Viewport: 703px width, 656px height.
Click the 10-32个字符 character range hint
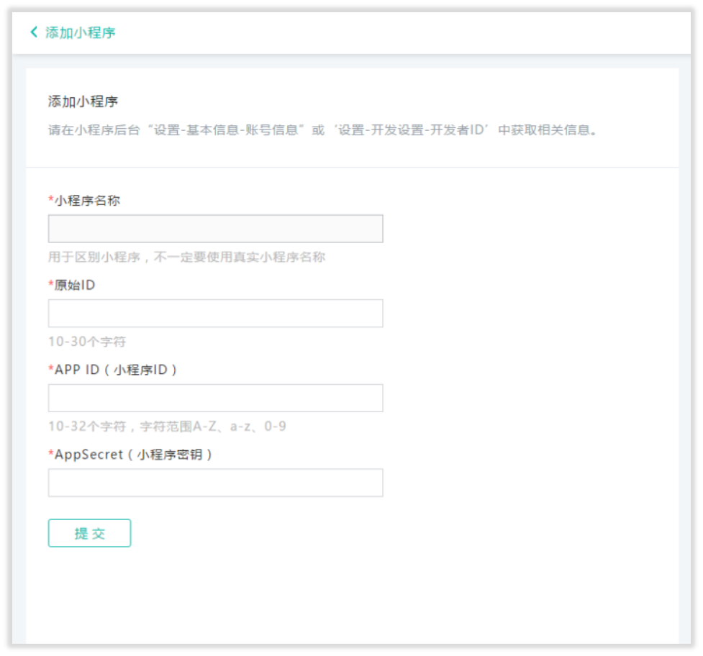pyautogui.click(x=167, y=427)
